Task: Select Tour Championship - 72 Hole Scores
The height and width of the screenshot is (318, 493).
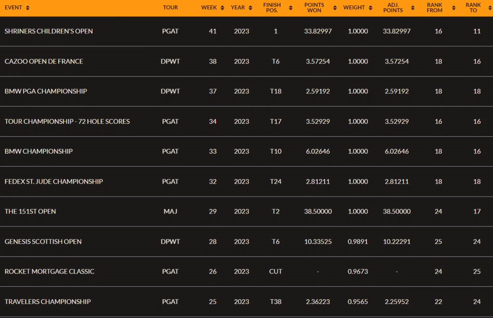Action: pos(67,121)
